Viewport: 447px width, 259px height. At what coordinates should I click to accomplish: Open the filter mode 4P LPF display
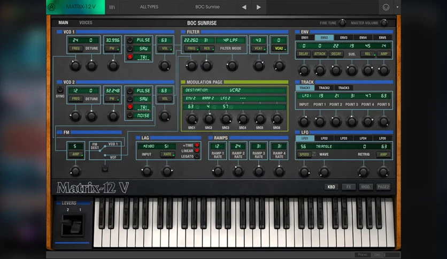coord(230,40)
